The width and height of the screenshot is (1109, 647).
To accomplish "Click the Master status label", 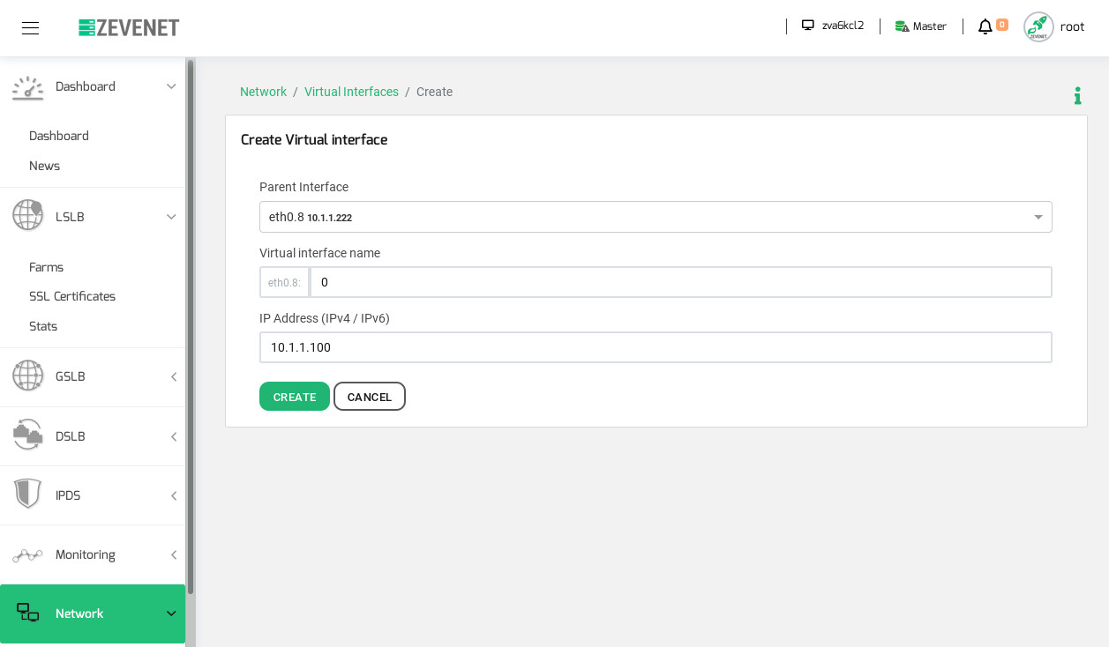I will [930, 26].
